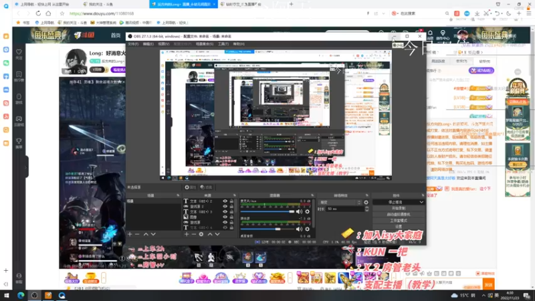Open OBS 文件(F) menu
Screen dimensions: 535x301
click(133, 44)
